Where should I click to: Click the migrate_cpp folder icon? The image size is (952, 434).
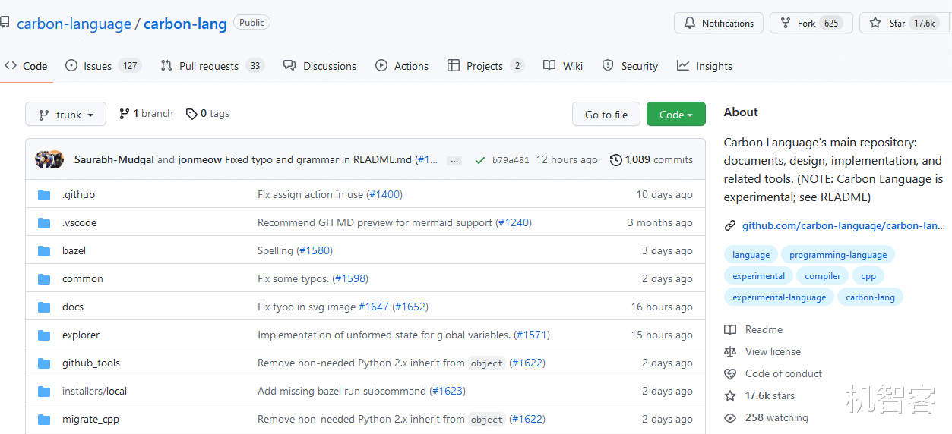pos(44,420)
